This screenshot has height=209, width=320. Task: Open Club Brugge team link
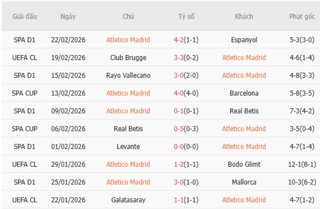pyautogui.click(x=128, y=58)
